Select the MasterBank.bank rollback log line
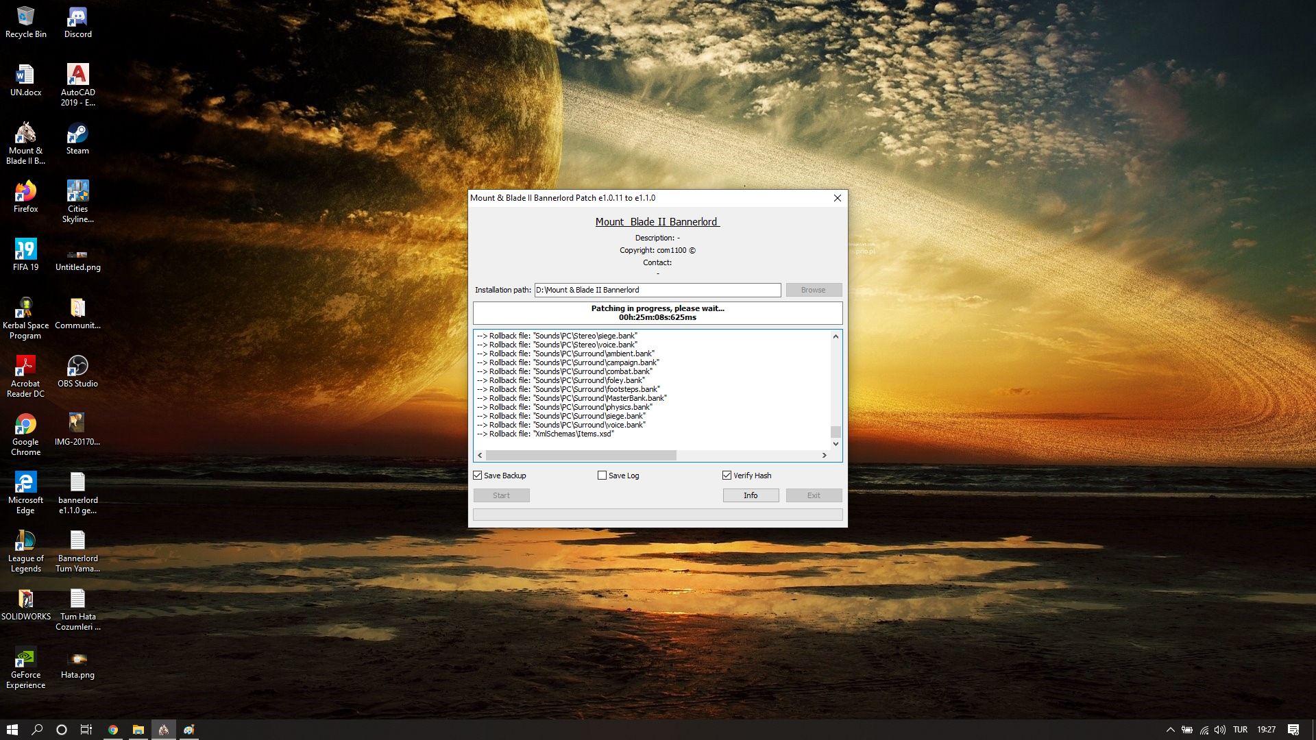 (572, 398)
